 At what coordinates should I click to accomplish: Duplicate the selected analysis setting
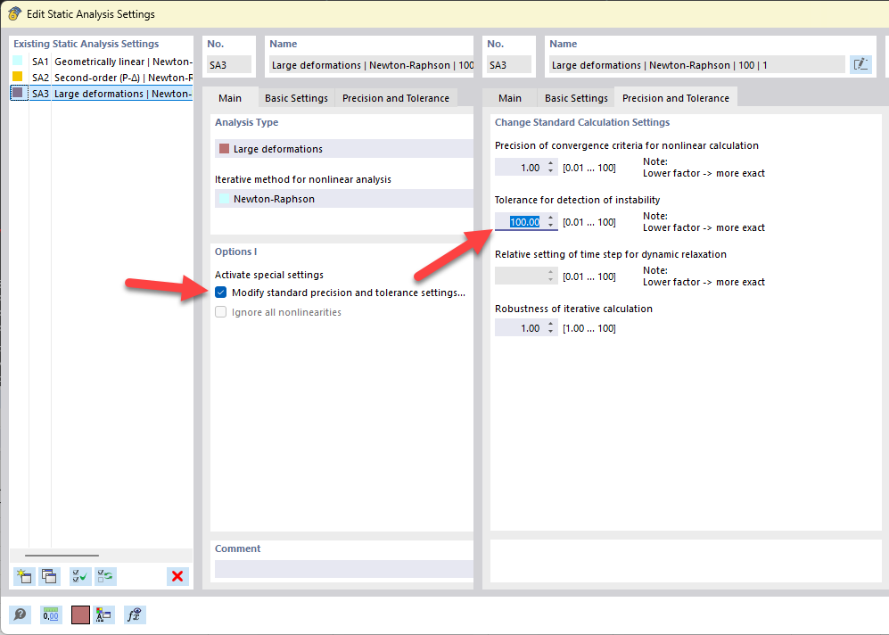click(49, 576)
